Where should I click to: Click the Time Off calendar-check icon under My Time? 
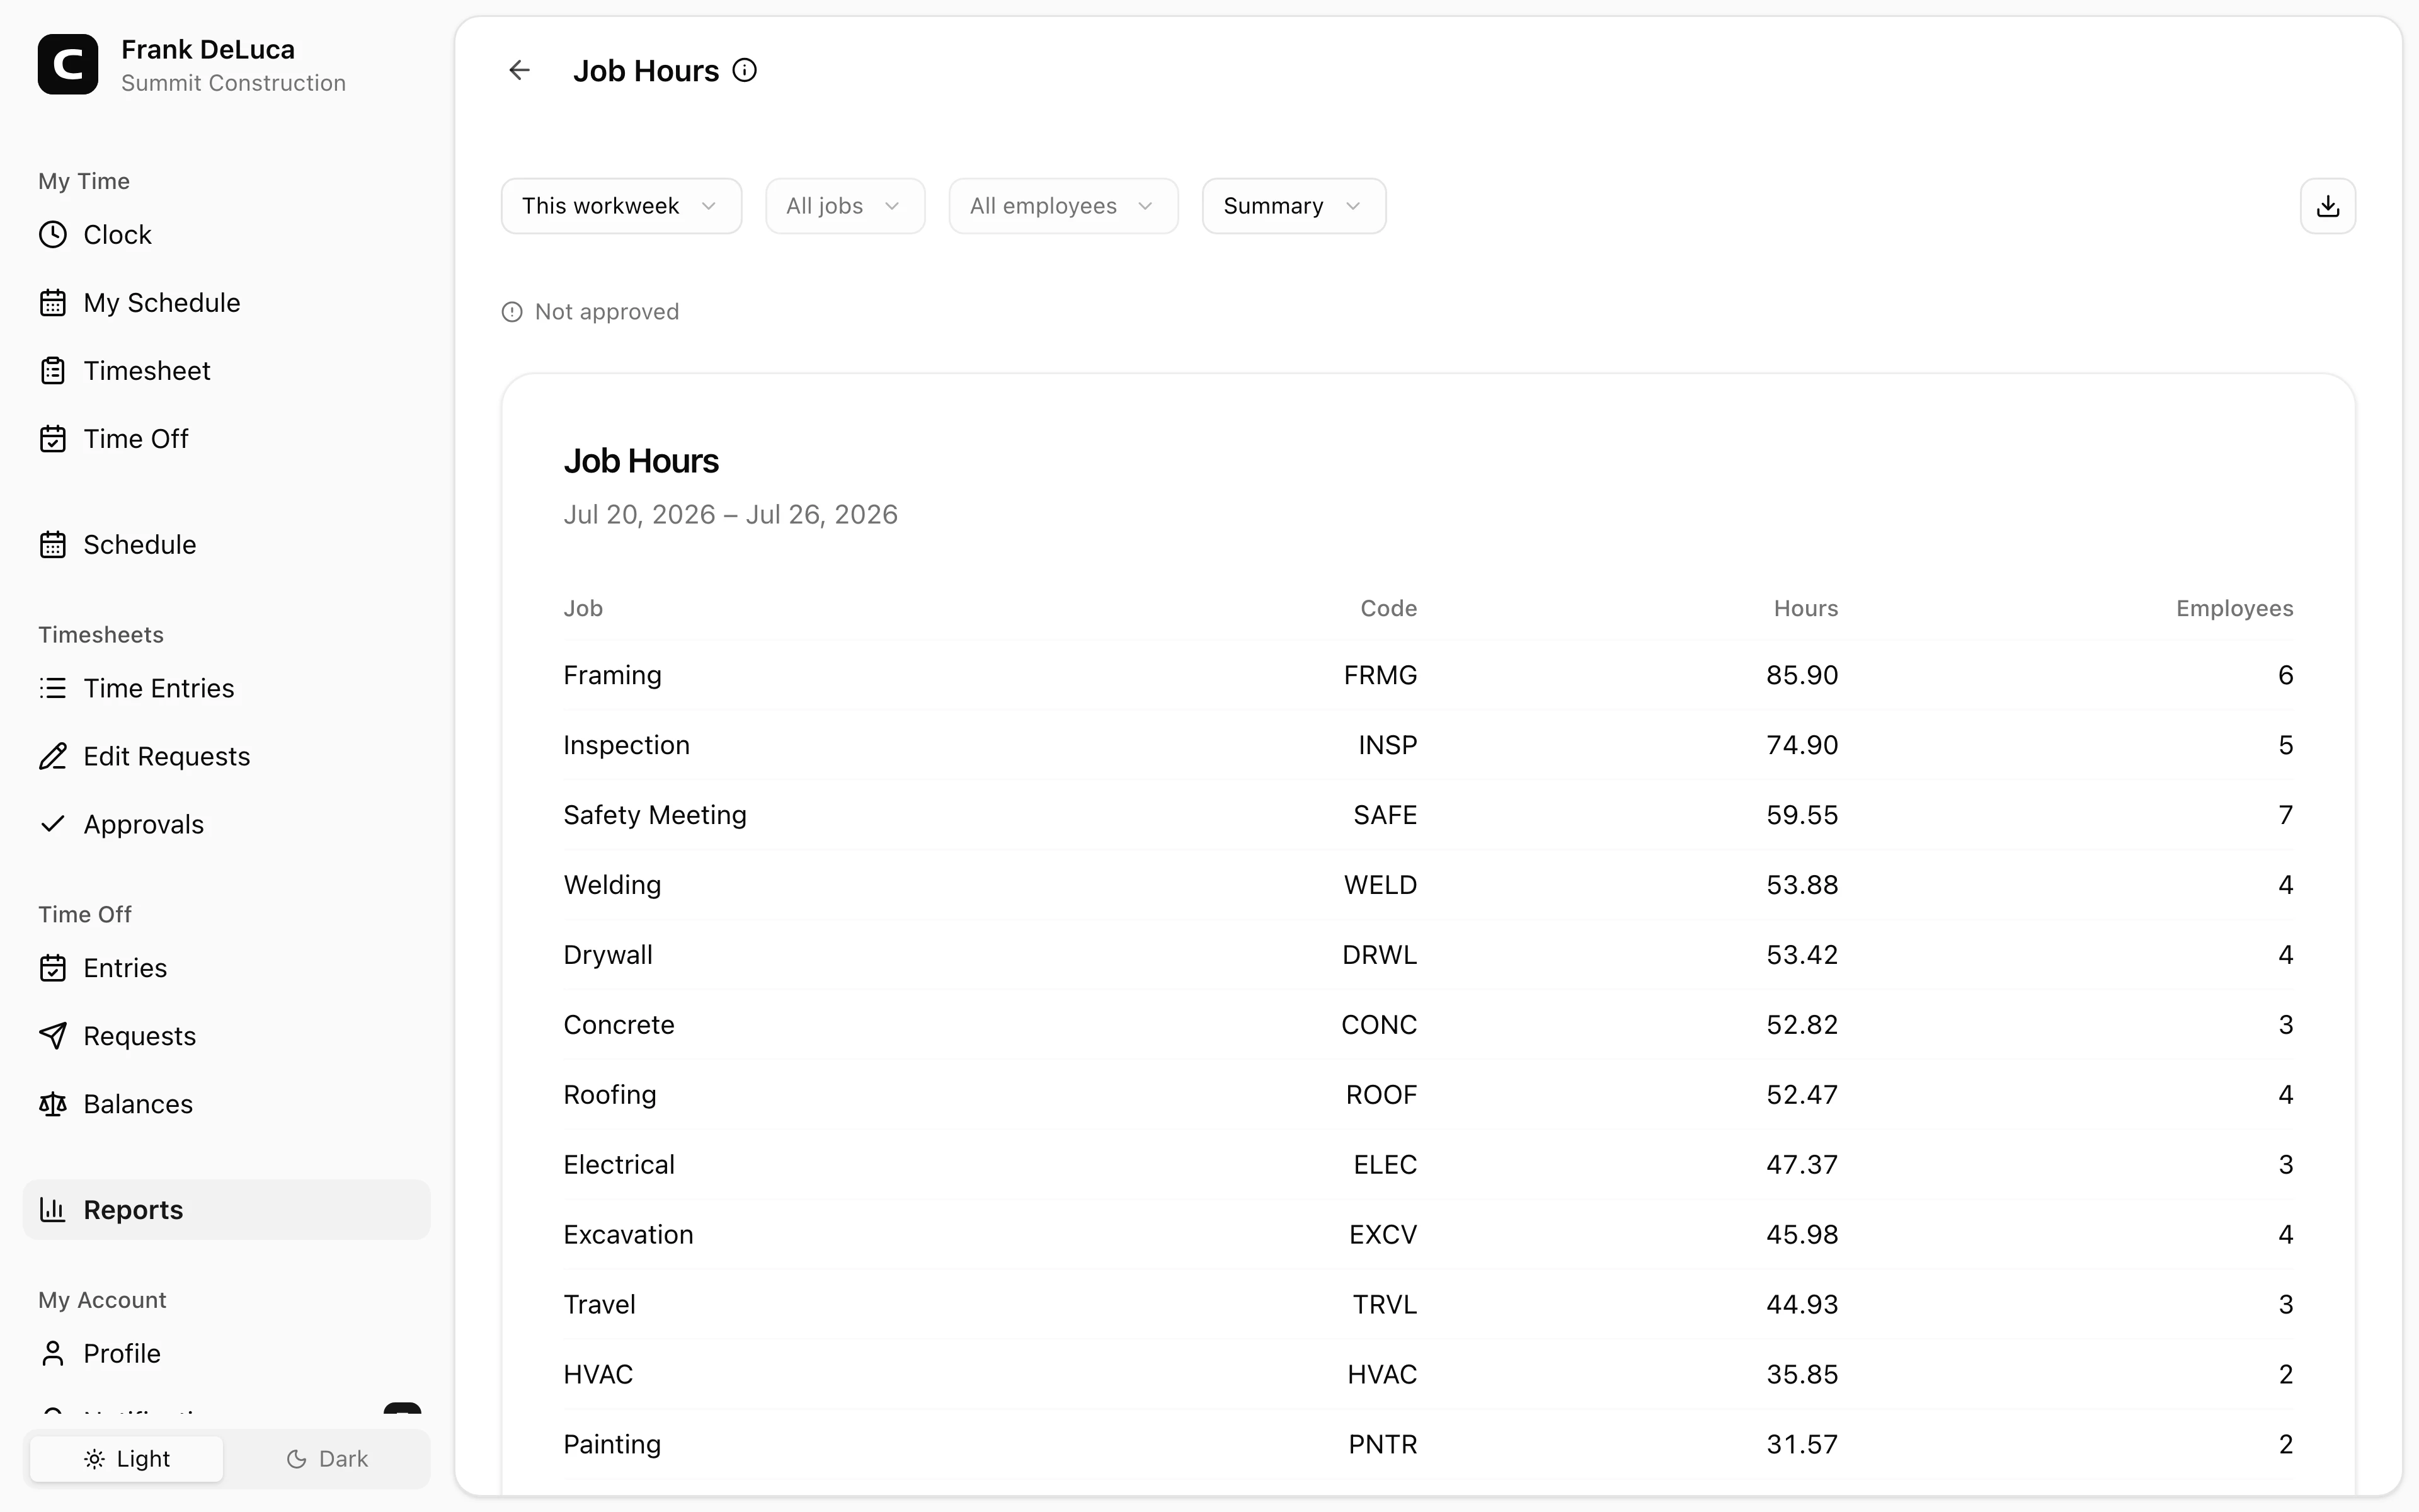[x=53, y=439]
